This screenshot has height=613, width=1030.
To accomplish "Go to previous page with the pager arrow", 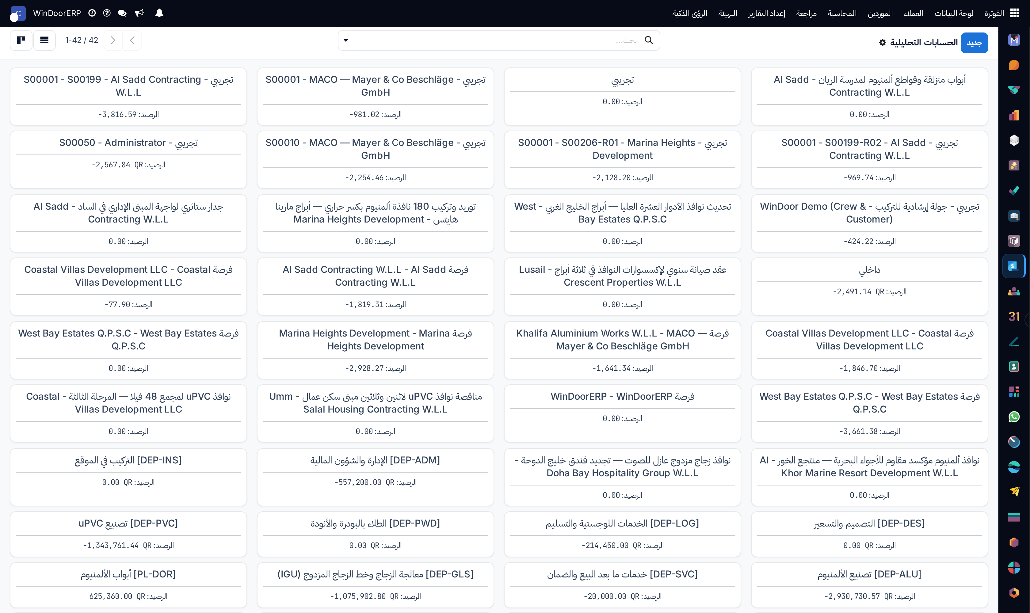I will (132, 40).
